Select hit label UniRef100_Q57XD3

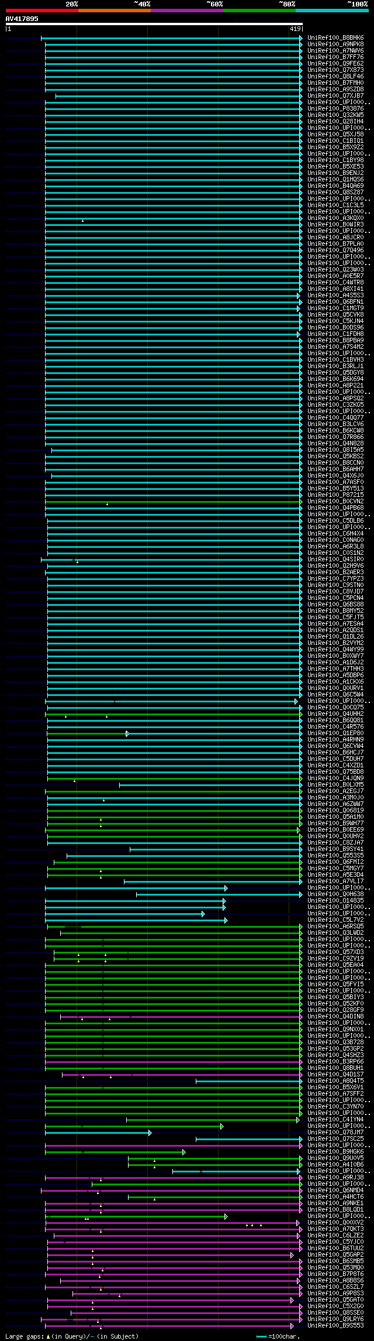335,952
